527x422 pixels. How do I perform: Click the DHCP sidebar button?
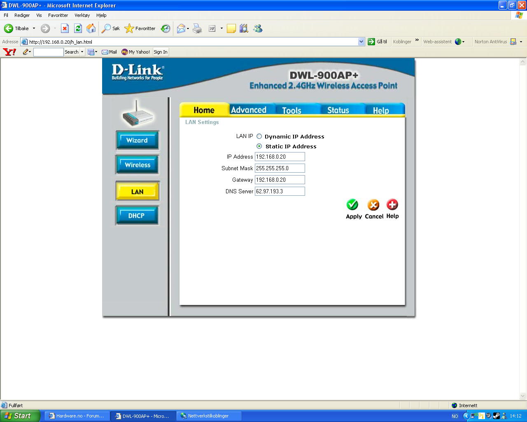tap(137, 216)
